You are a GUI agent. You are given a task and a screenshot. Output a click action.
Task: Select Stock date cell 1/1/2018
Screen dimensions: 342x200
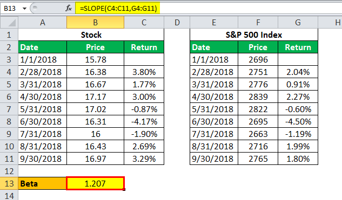tap(43, 59)
